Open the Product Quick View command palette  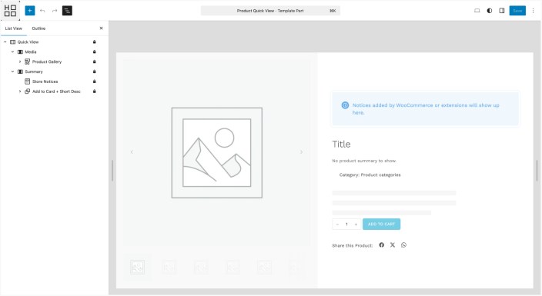(270, 11)
